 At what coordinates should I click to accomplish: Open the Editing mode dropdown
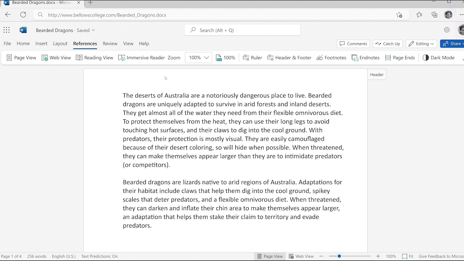point(421,44)
